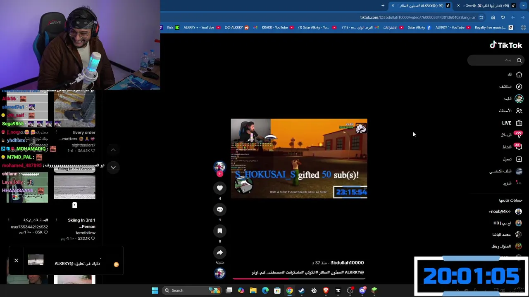
Task: Share the video with the arrow icon
Action: 220,252
